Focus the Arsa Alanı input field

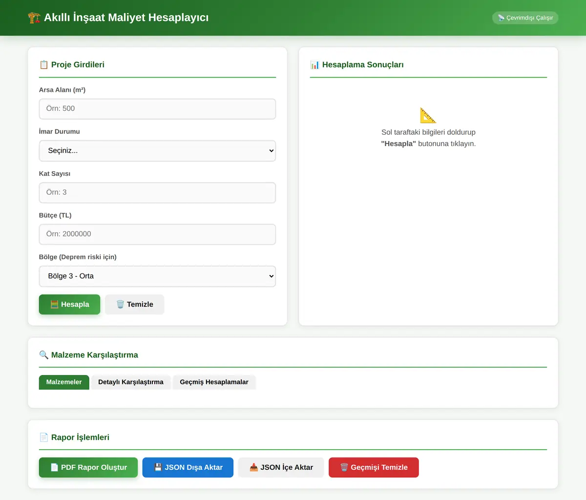(157, 109)
